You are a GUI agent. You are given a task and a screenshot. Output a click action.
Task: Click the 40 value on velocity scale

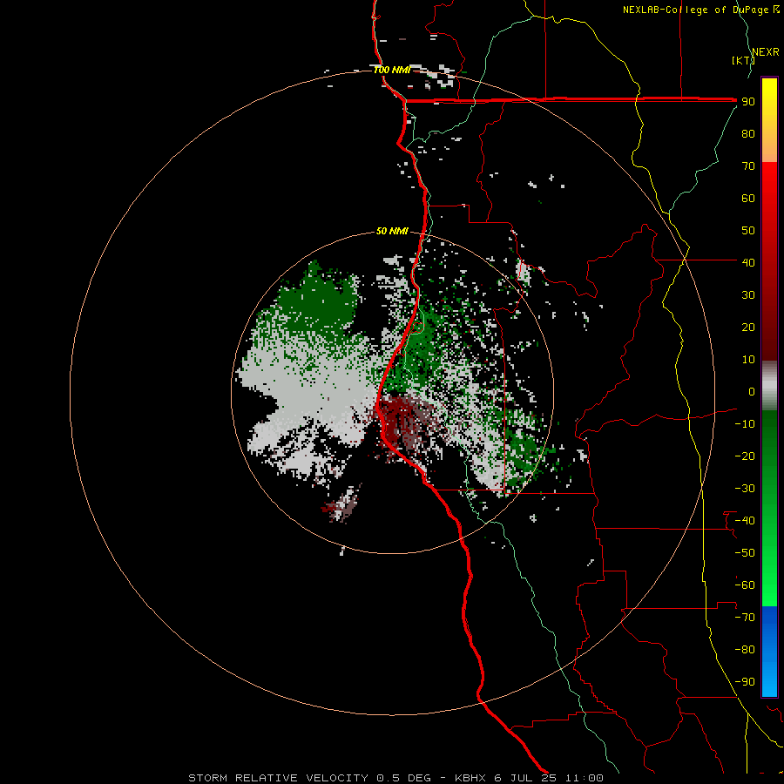(748, 262)
